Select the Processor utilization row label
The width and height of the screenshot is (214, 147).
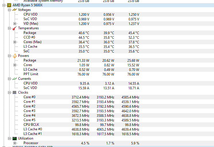pyautogui.click(x=31, y=143)
